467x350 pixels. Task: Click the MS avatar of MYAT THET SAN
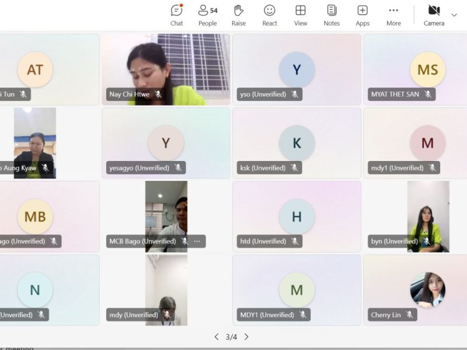[428, 69]
